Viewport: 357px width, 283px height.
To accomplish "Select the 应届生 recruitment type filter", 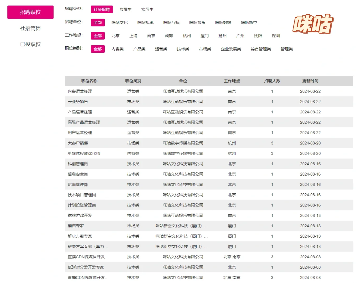I will pos(125,9).
